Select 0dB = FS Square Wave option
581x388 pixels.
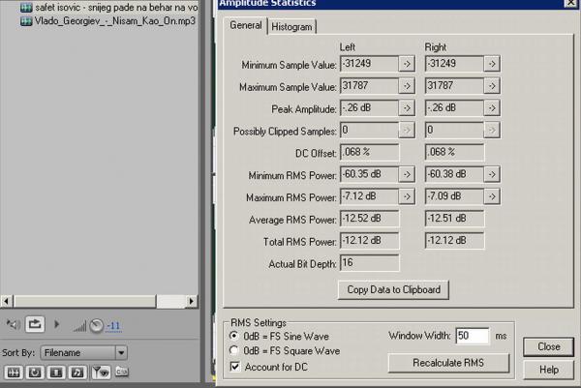tap(232, 350)
